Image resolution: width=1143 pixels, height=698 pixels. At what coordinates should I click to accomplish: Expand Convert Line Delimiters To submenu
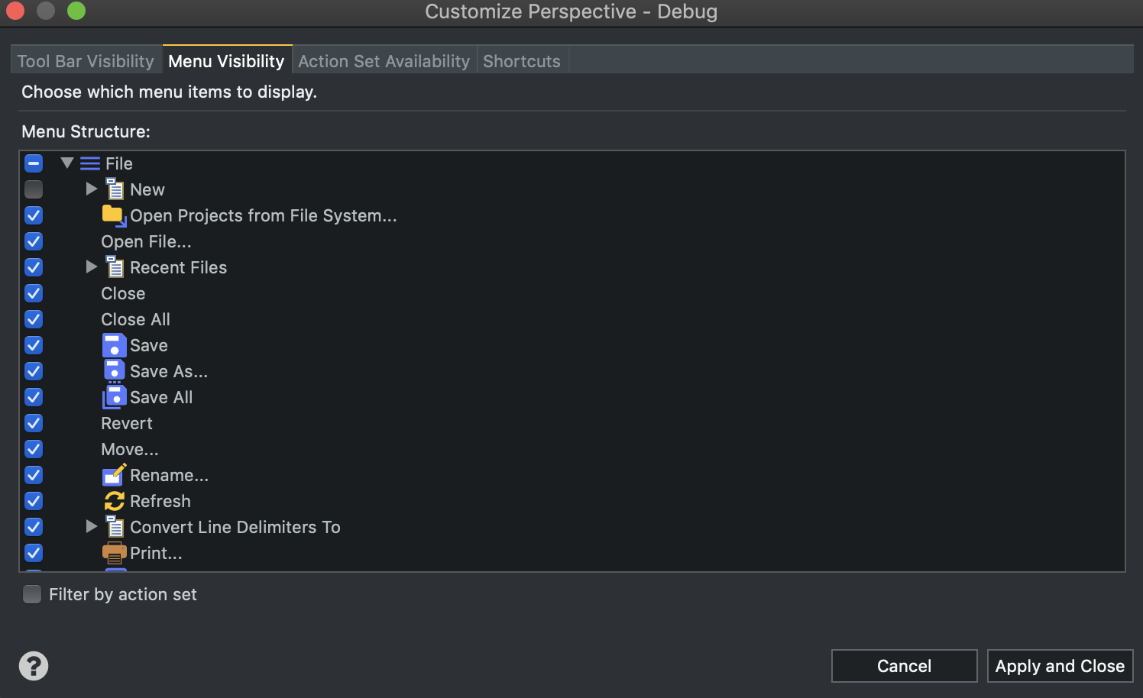[92, 527]
